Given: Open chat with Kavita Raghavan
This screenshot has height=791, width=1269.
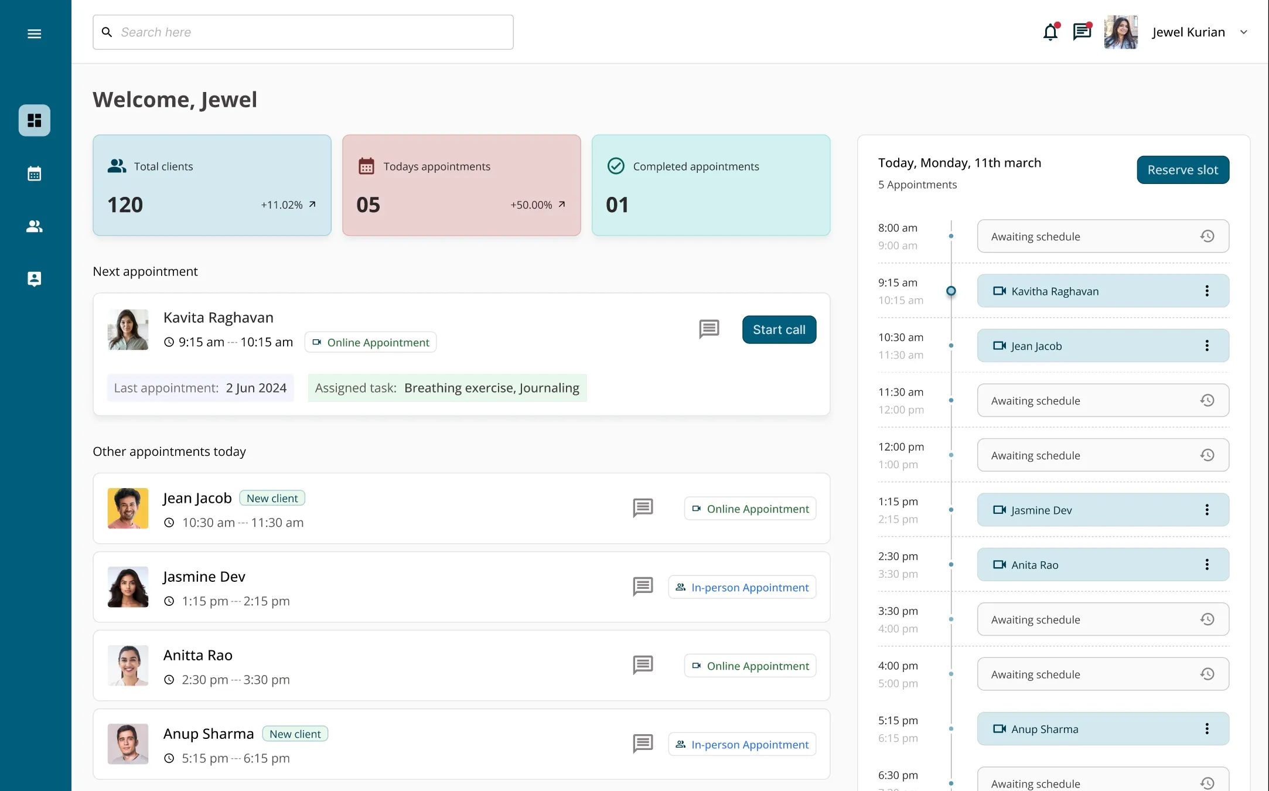Looking at the screenshot, I should 709,329.
